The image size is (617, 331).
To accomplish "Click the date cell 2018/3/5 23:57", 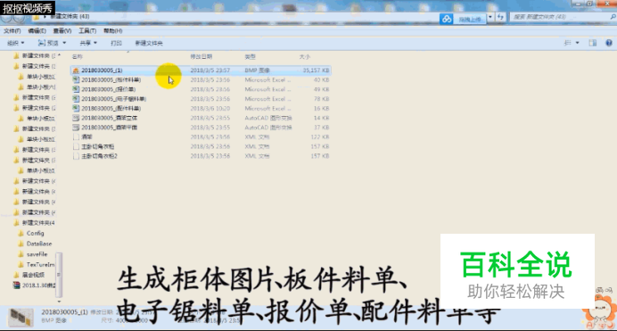I will click(210, 70).
